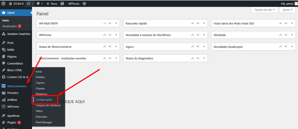The image size is (298, 129).
Task: Open Pedidos in WooCommerce submenu
Action: (40, 77)
